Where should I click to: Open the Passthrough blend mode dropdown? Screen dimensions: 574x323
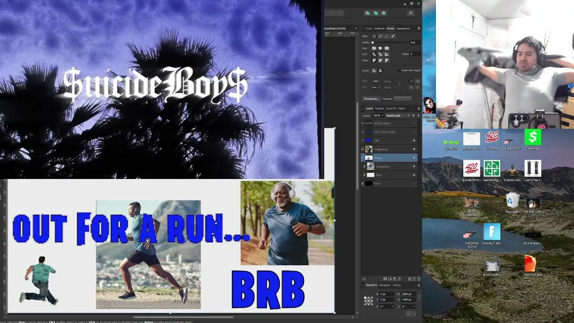(x=398, y=115)
